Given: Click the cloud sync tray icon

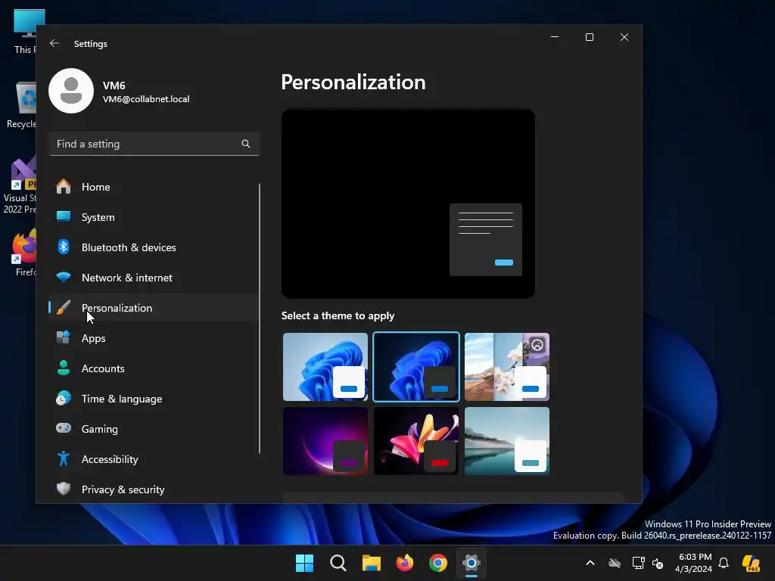Looking at the screenshot, I should [x=615, y=563].
